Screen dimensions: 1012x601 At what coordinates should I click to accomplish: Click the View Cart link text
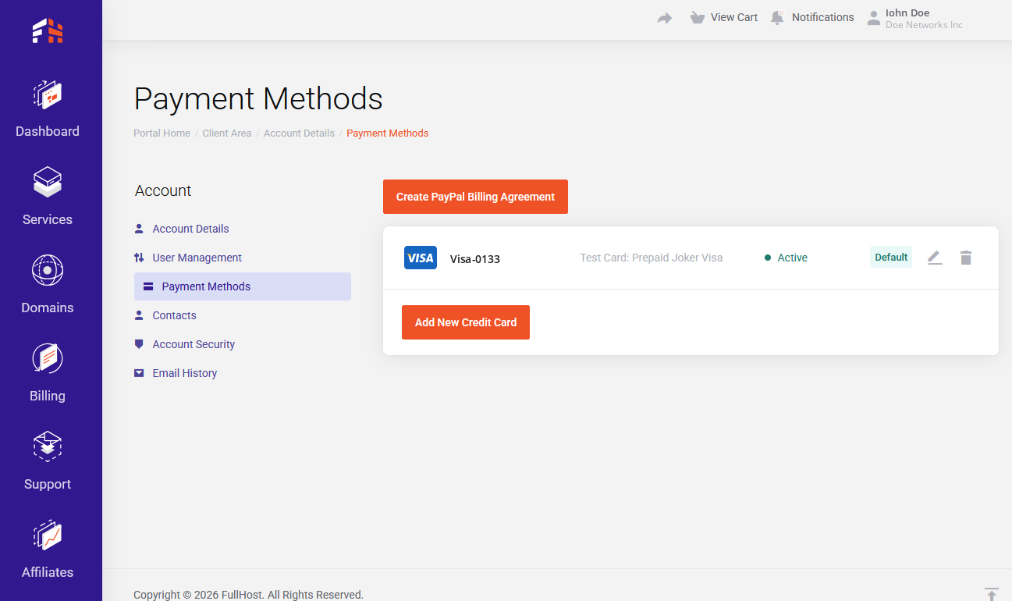(734, 17)
